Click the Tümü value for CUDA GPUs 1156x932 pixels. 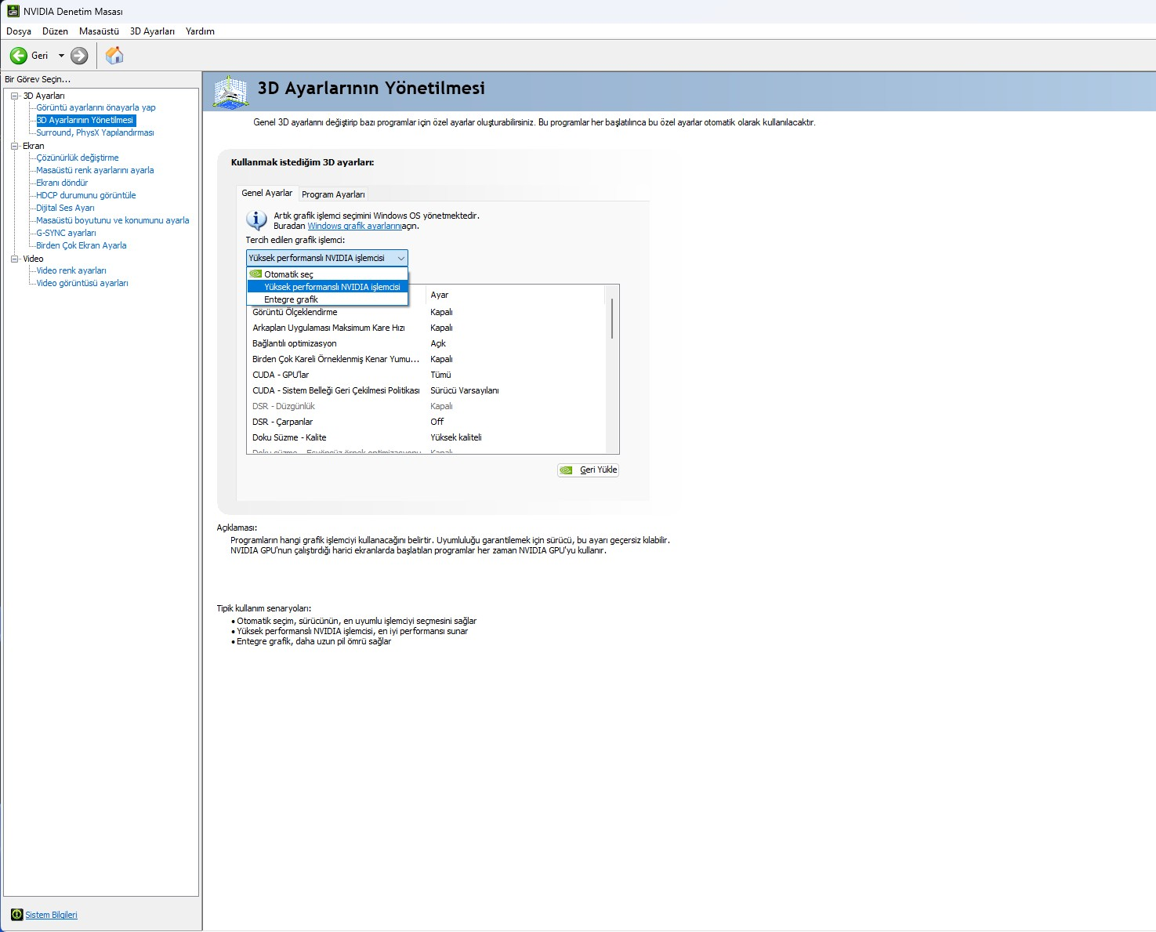[440, 375]
